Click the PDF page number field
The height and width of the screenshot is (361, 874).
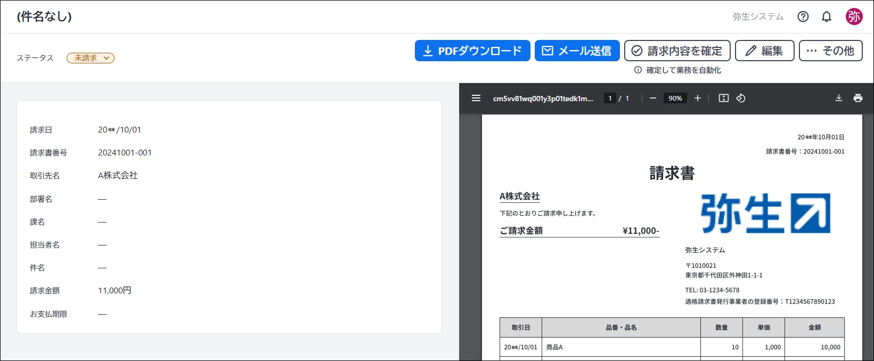point(610,98)
